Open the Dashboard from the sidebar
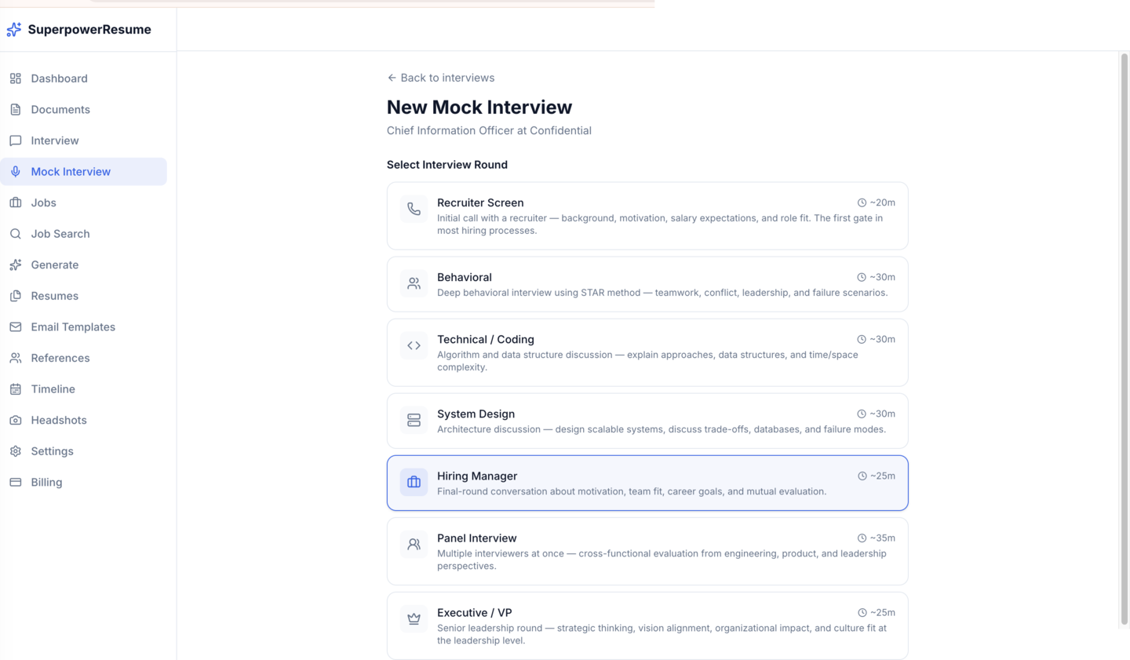The width and height of the screenshot is (1130, 660). point(59,78)
